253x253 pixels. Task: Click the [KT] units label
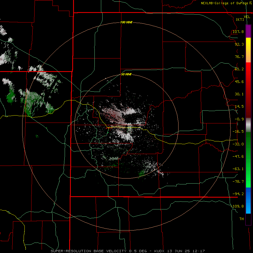pyautogui.click(x=240, y=19)
